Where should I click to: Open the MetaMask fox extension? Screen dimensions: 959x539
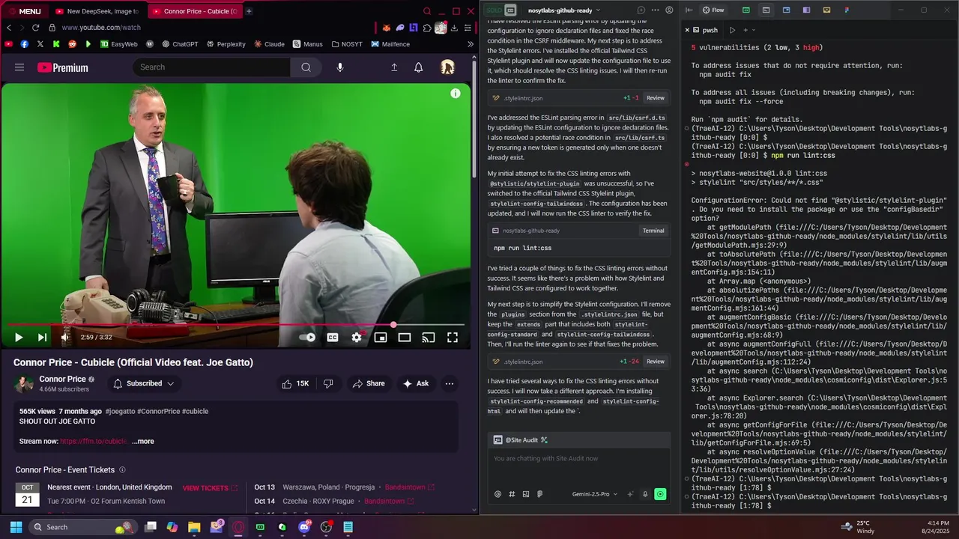click(x=387, y=28)
